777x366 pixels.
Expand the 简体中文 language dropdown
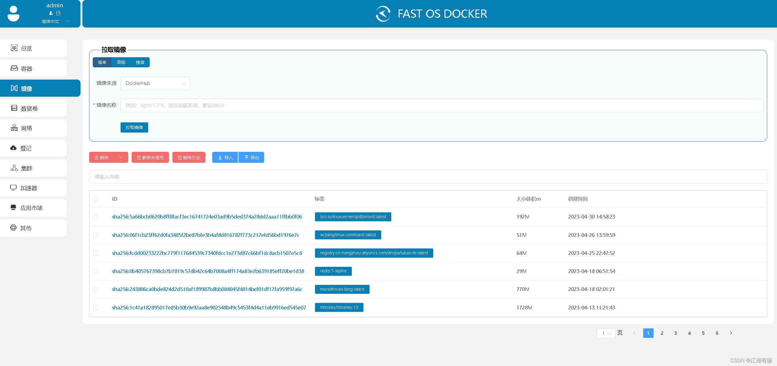[x=56, y=21]
